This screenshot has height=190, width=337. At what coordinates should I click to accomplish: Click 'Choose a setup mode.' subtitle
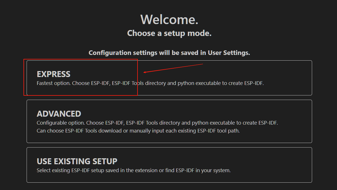pyautogui.click(x=169, y=33)
